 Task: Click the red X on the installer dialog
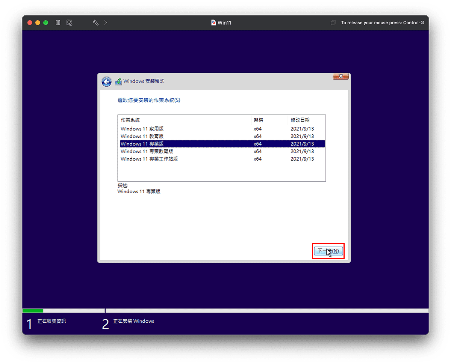click(341, 76)
